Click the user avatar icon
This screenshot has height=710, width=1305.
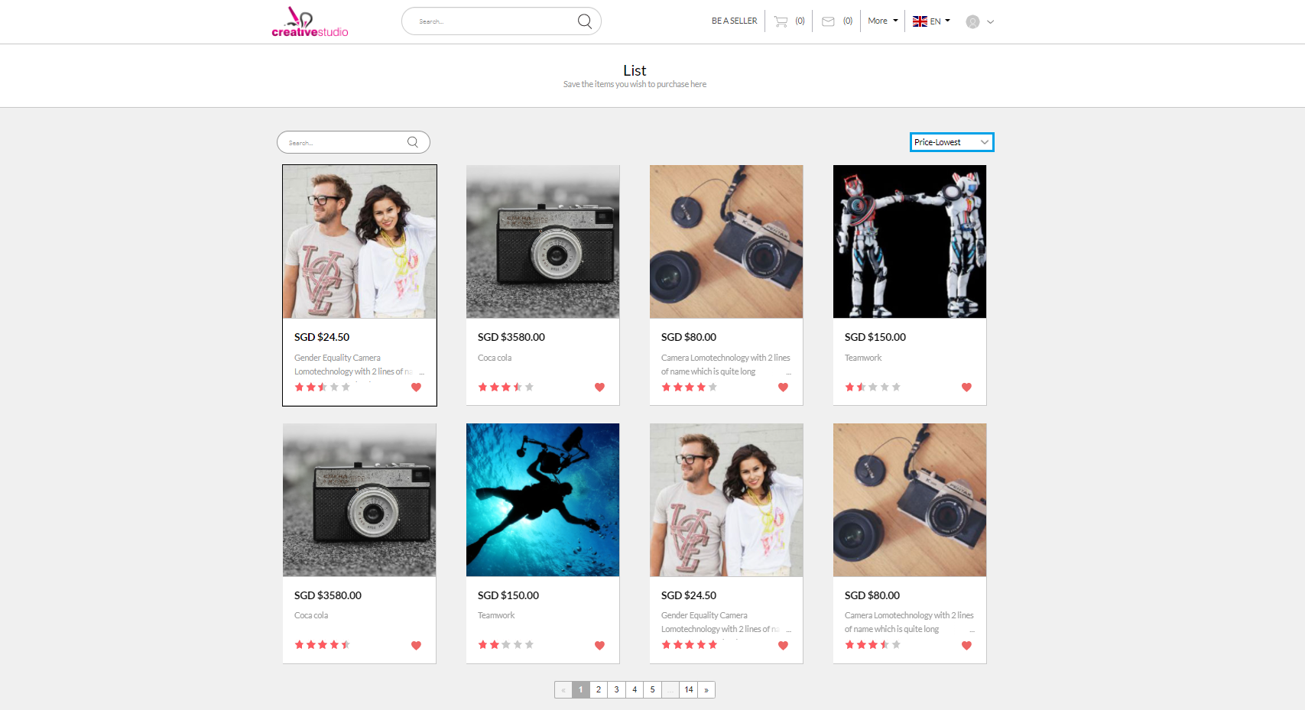[x=972, y=22]
